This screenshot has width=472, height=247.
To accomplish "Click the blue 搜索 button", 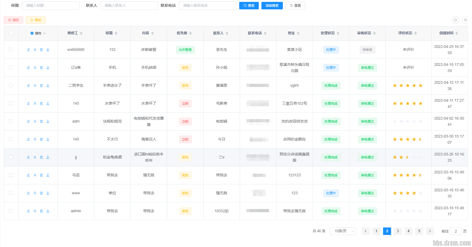I will [249, 6].
